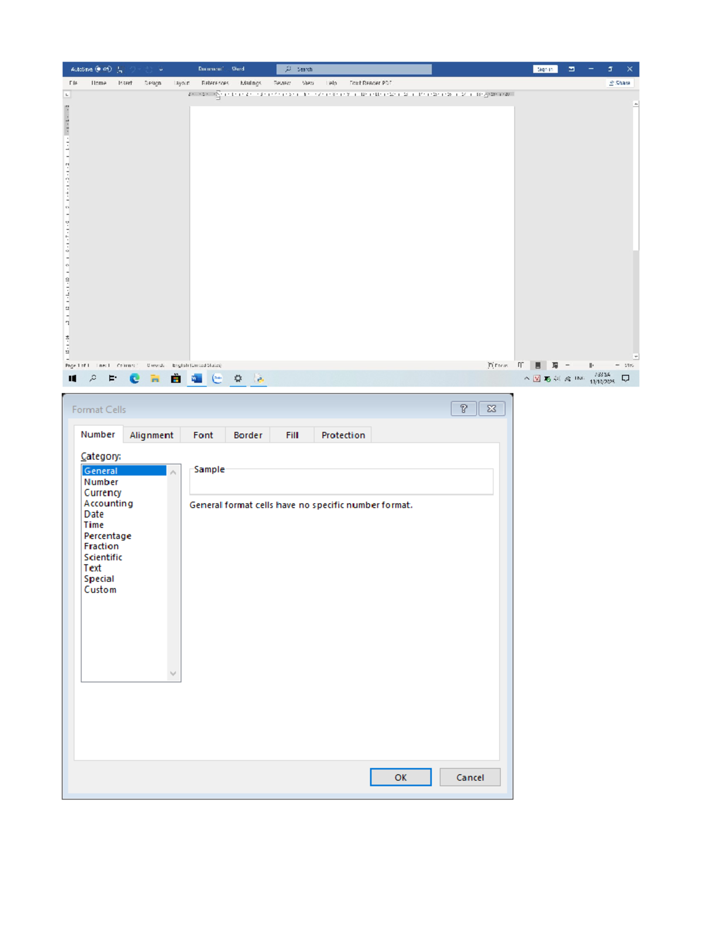Click the Sign in button in Word
The image size is (702, 936).
(x=545, y=69)
